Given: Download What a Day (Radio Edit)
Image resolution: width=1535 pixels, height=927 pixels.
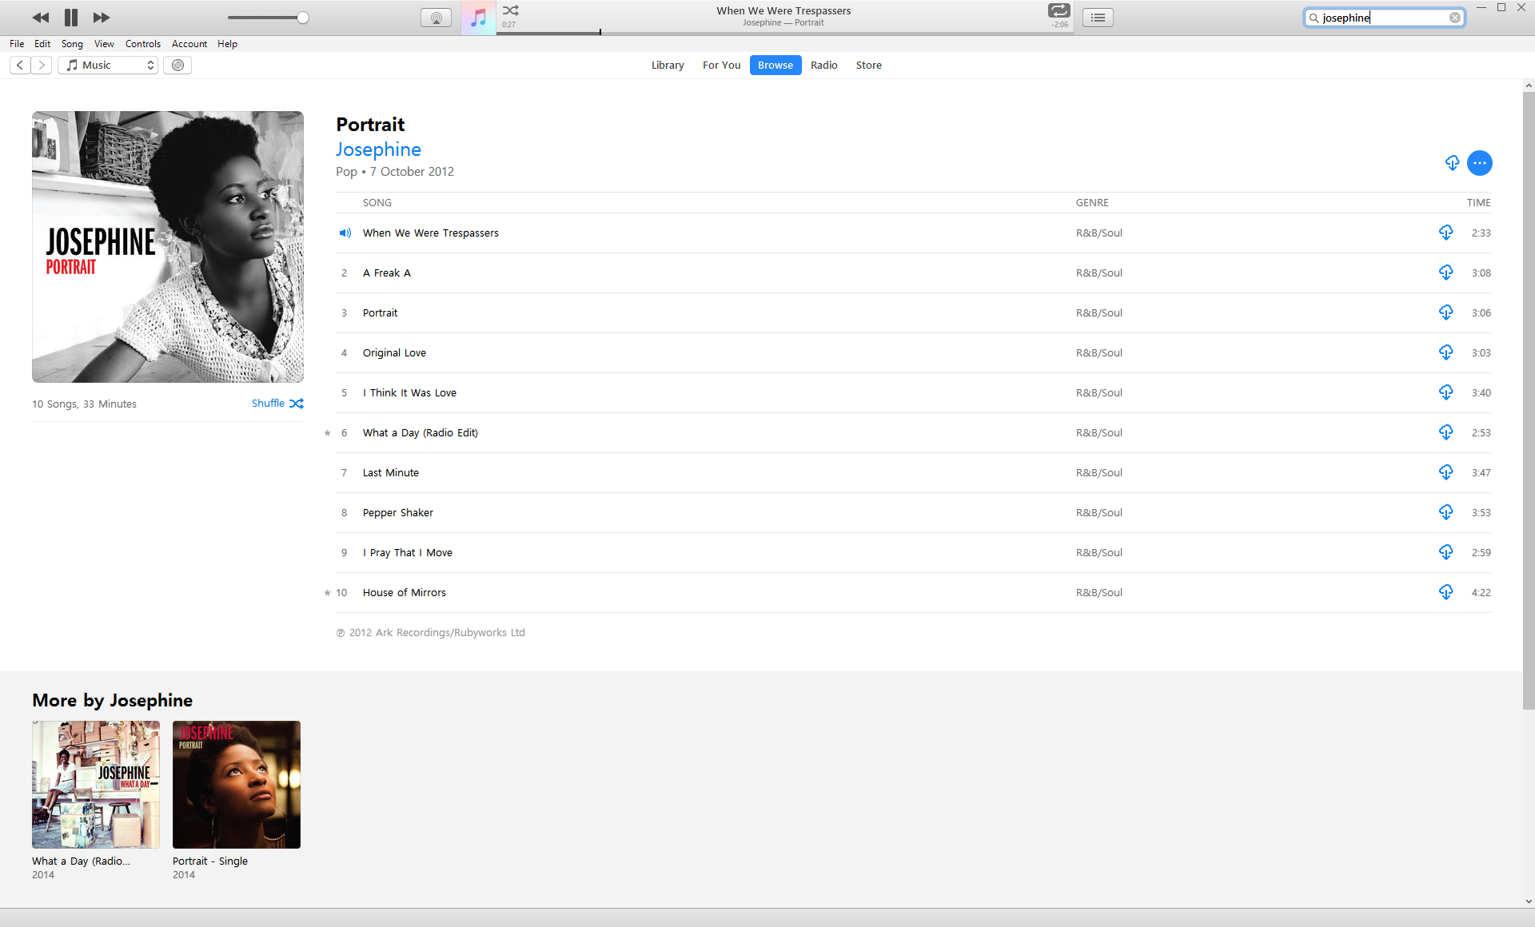Looking at the screenshot, I should click(x=1446, y=432).
